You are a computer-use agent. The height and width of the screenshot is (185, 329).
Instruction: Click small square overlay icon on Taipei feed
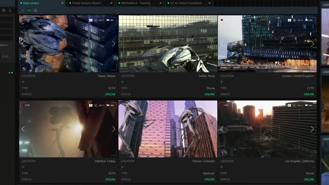(96, 20)
